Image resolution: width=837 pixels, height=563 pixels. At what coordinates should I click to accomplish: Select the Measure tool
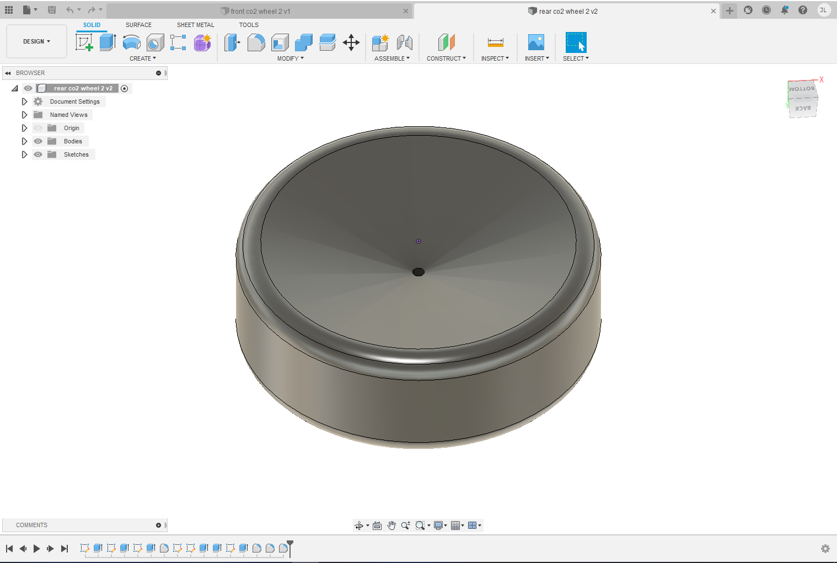(495, 42)
